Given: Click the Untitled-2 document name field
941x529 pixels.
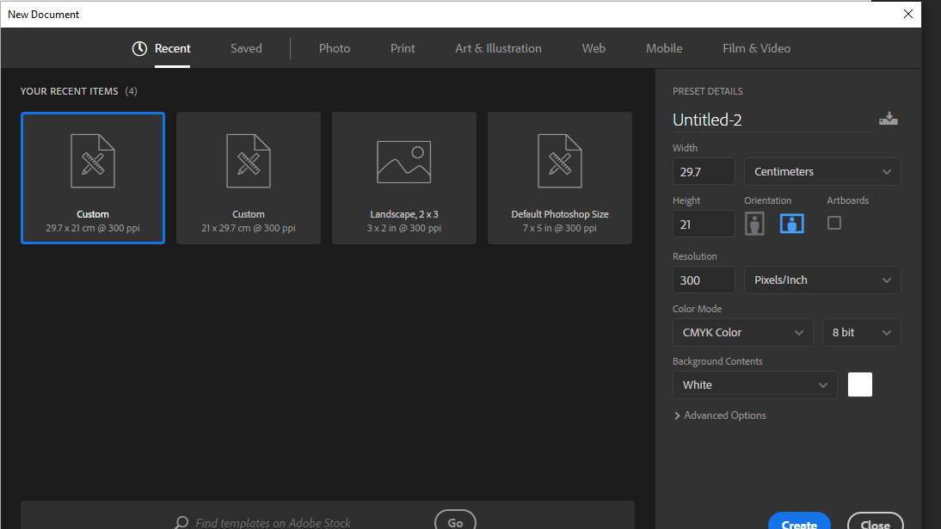Looking at the screenshot, I should tap(772, 120).
